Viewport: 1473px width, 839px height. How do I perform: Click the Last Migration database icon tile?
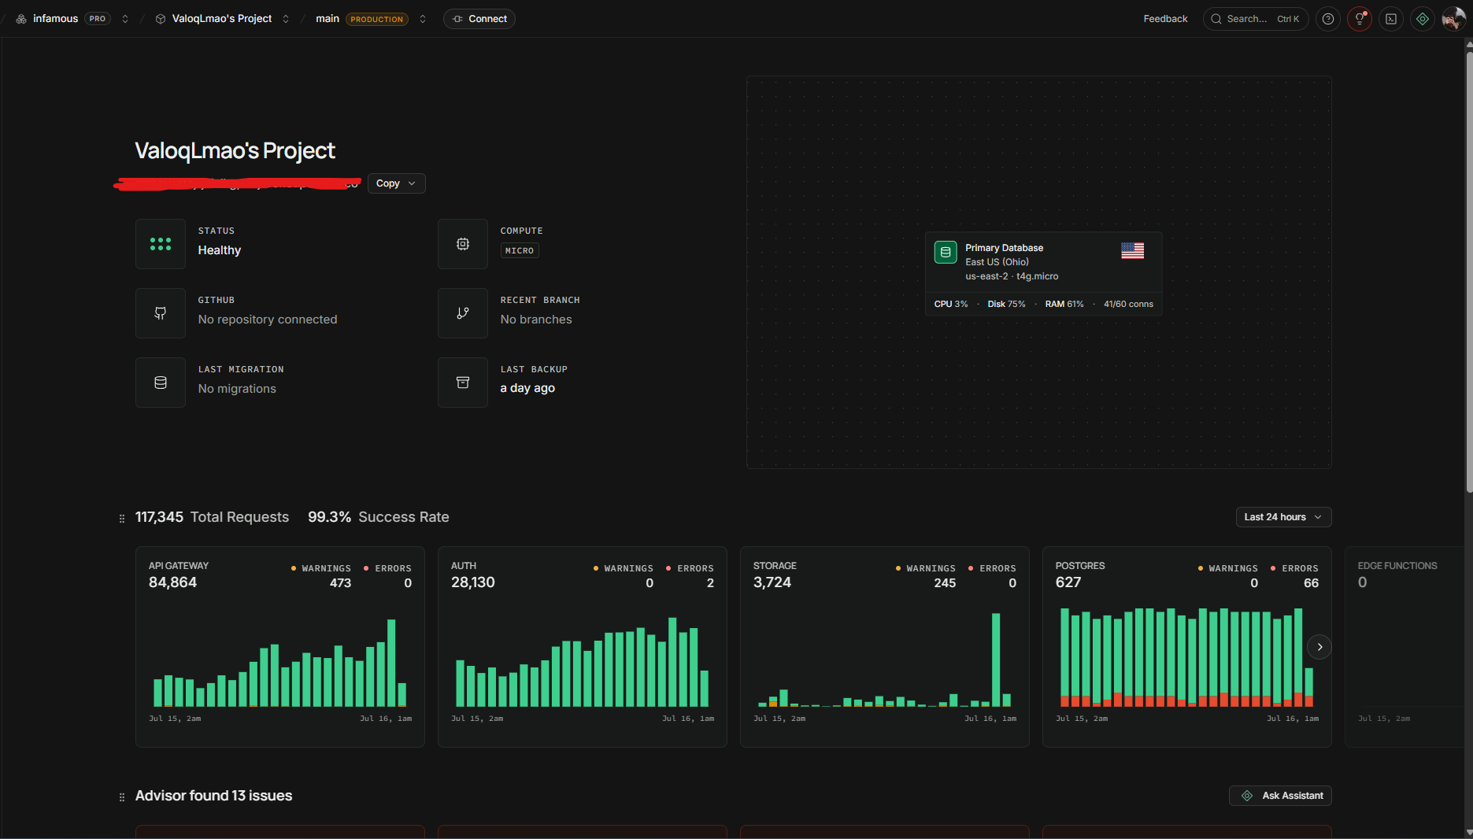coord(161,383)
